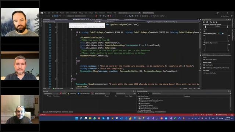This screenshot has width=235, height=132.
Task: Switch to the Call Stack tab
Action: pos(140,112)
